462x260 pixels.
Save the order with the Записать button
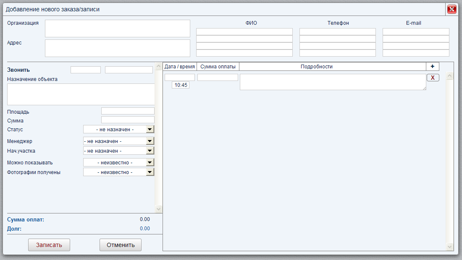pyautogui.click(x=49, y=245)
